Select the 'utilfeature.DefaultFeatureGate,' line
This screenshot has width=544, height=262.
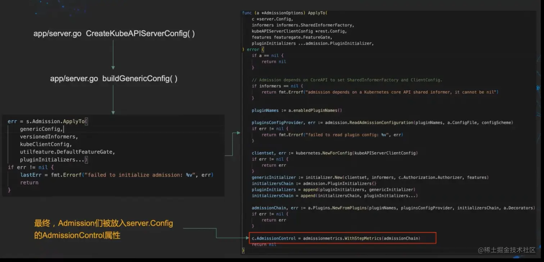tap(68, 152)
